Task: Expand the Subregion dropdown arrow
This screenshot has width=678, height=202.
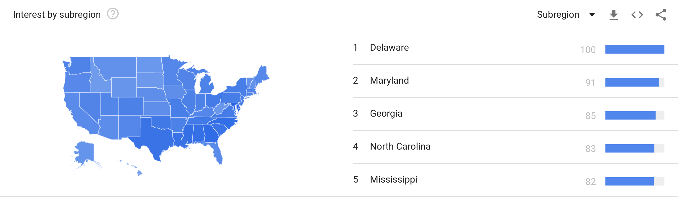Action: (592, 15)
